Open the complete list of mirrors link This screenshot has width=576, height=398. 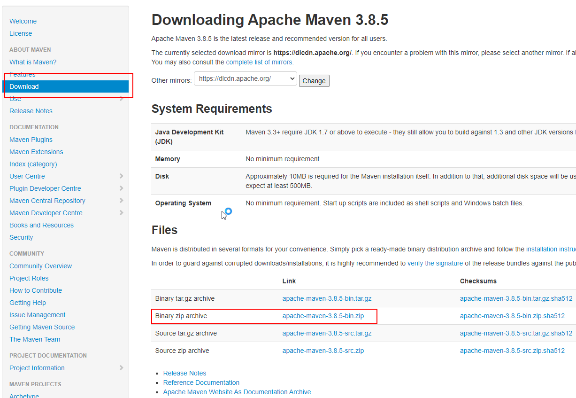pyautogui.click(x=260, y=62)
